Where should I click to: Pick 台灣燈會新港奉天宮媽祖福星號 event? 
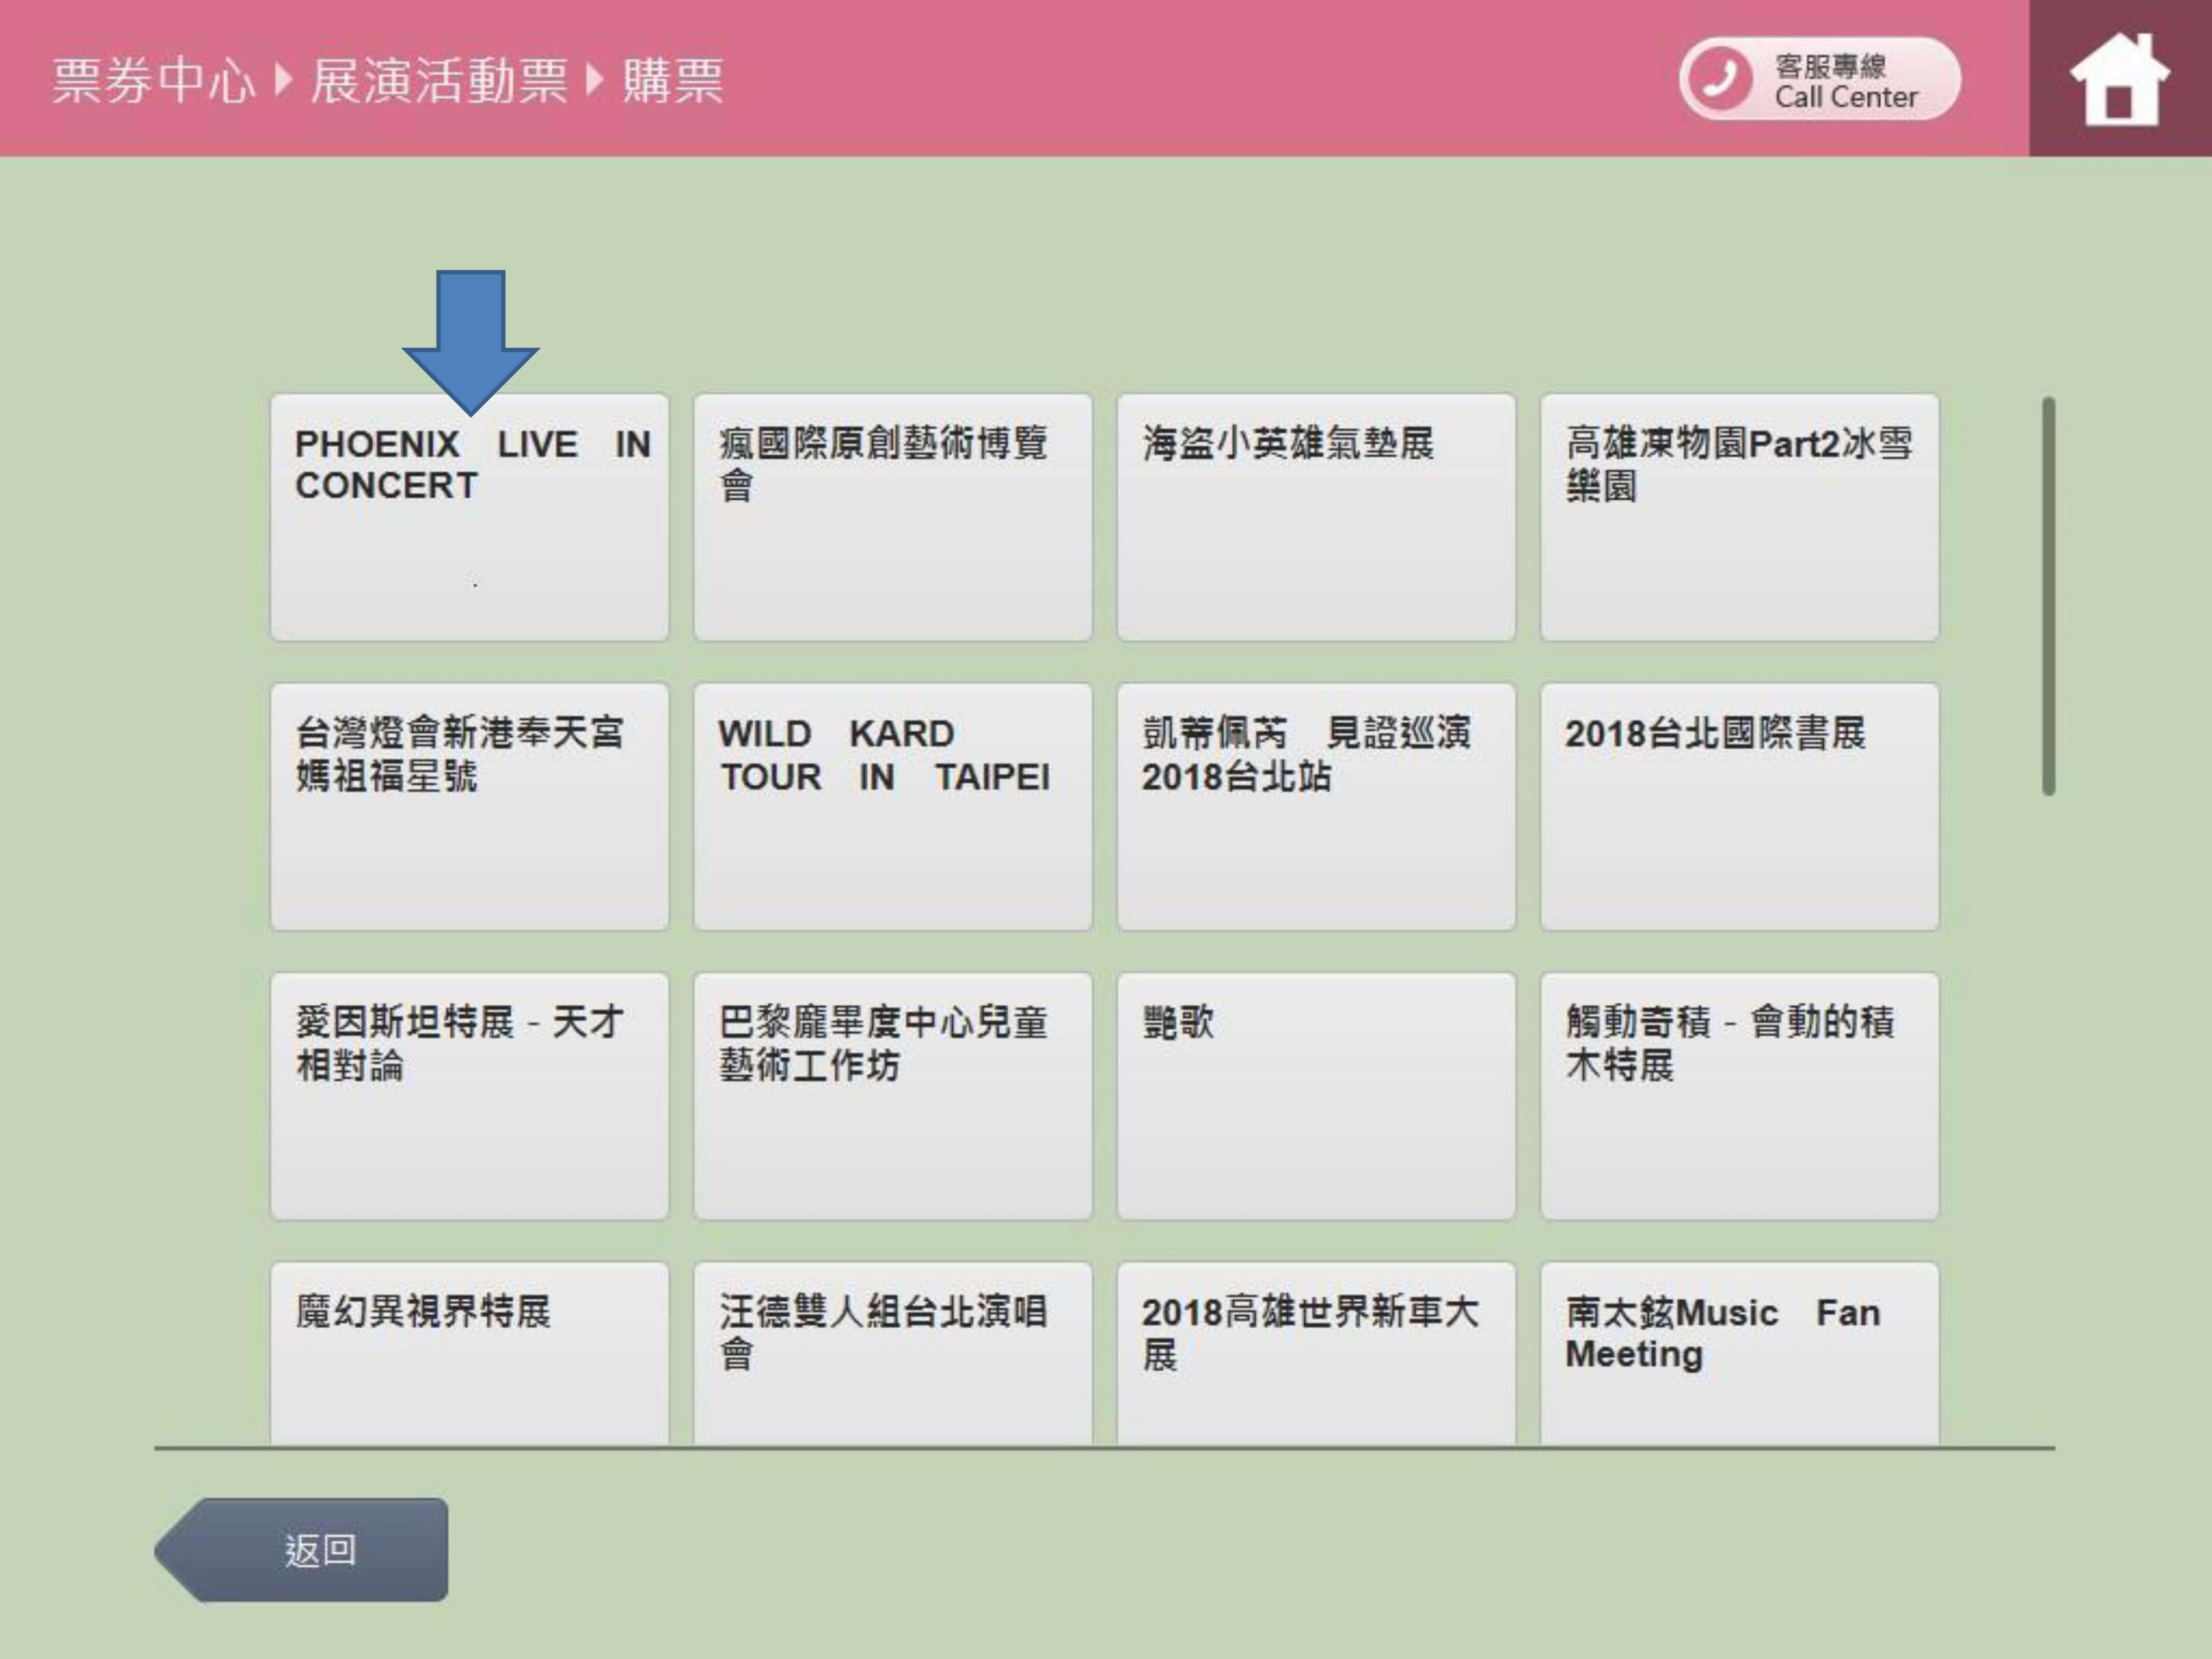click(x=469, y=806)
